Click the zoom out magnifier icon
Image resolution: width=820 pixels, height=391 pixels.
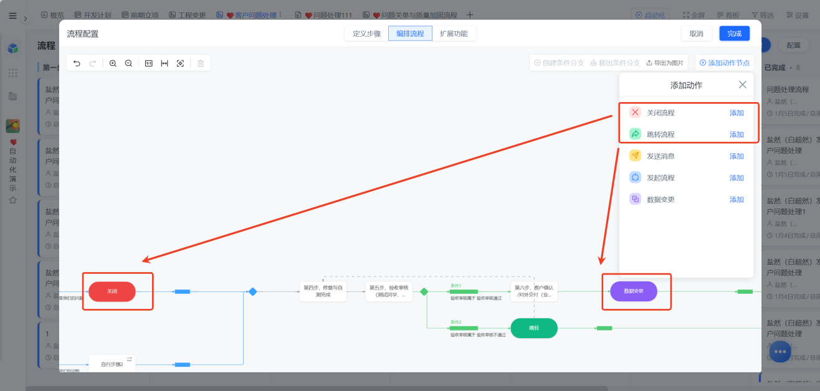[128, 64]
